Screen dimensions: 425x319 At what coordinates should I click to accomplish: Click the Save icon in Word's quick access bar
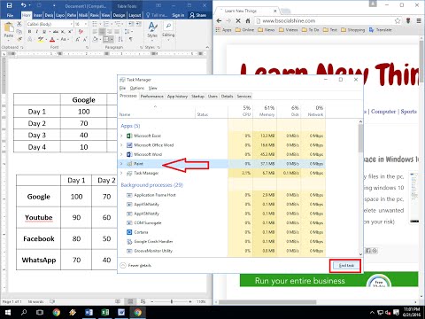tap(9, 5)
